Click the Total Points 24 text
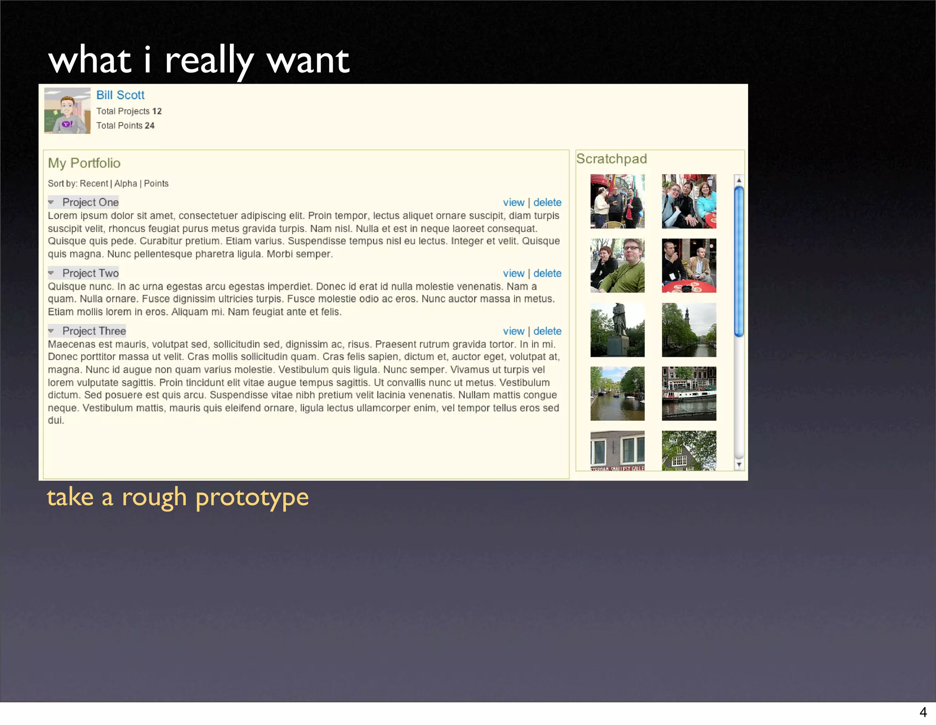Viewport: 936px width, 725px height. [125, 126]
